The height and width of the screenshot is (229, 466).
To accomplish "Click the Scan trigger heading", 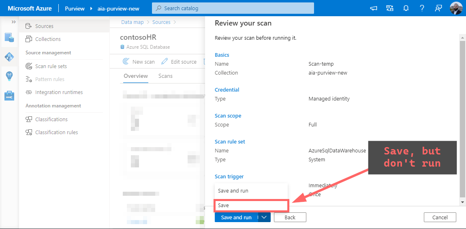I will (229, 176).
